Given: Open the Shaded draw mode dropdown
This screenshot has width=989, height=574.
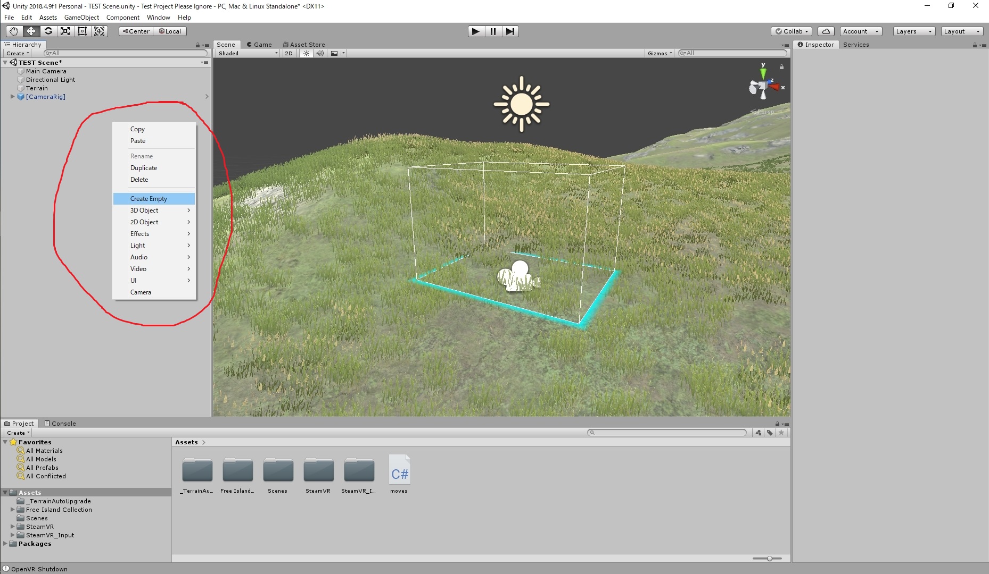Looking at the screenshot, I should click(x=246, y=53).
